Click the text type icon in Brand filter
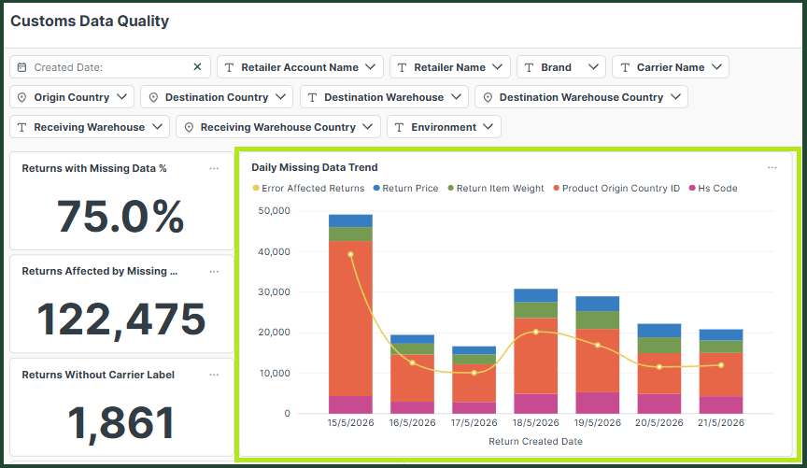This screenshot has width=807, height=468. [x=529, y=67]
